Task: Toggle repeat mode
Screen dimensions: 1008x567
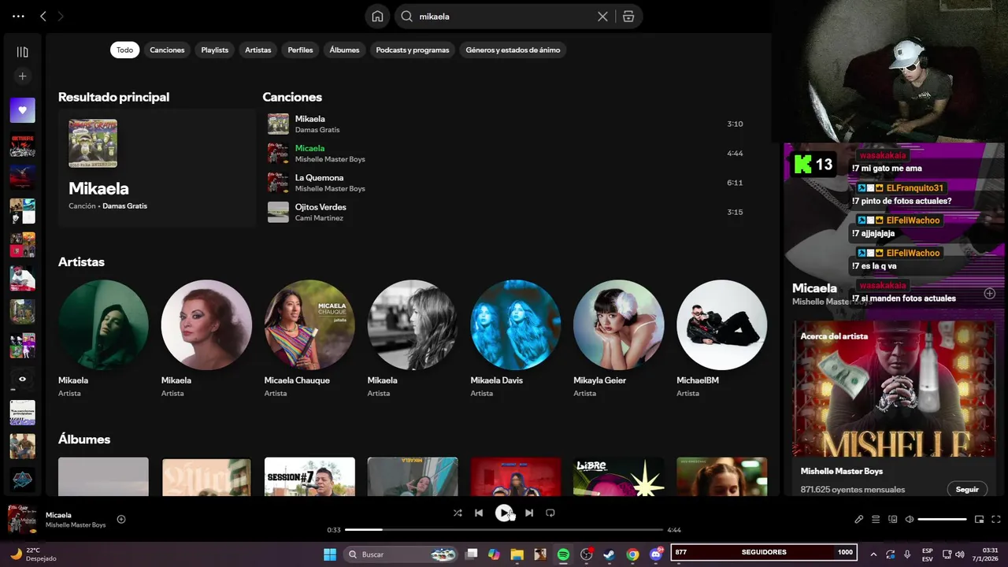Action: (550, 513)
